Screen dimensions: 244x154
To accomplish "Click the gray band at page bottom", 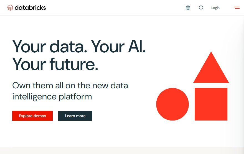I will [x=122, y=151].
